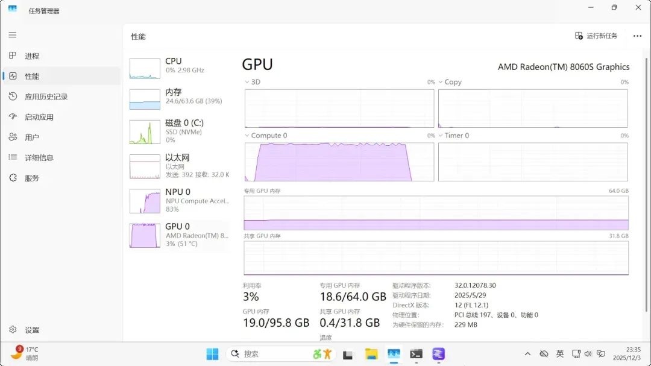Open the Timer 0 graph dropdown
The image size is (651, 366).
click(x=441, y=136)
